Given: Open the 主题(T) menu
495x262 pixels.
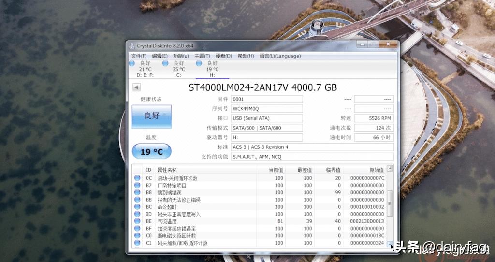Looking at the screenshot, I should click(202, 56).
